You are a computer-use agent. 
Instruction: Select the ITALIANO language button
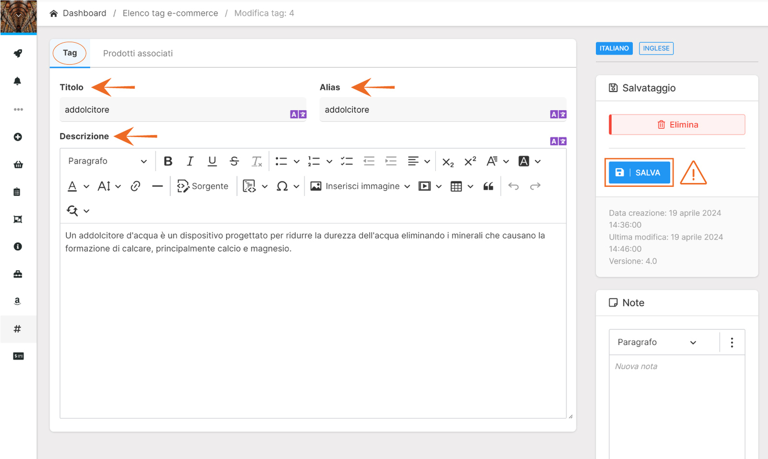pyautogui.click(x=614, y=48)
